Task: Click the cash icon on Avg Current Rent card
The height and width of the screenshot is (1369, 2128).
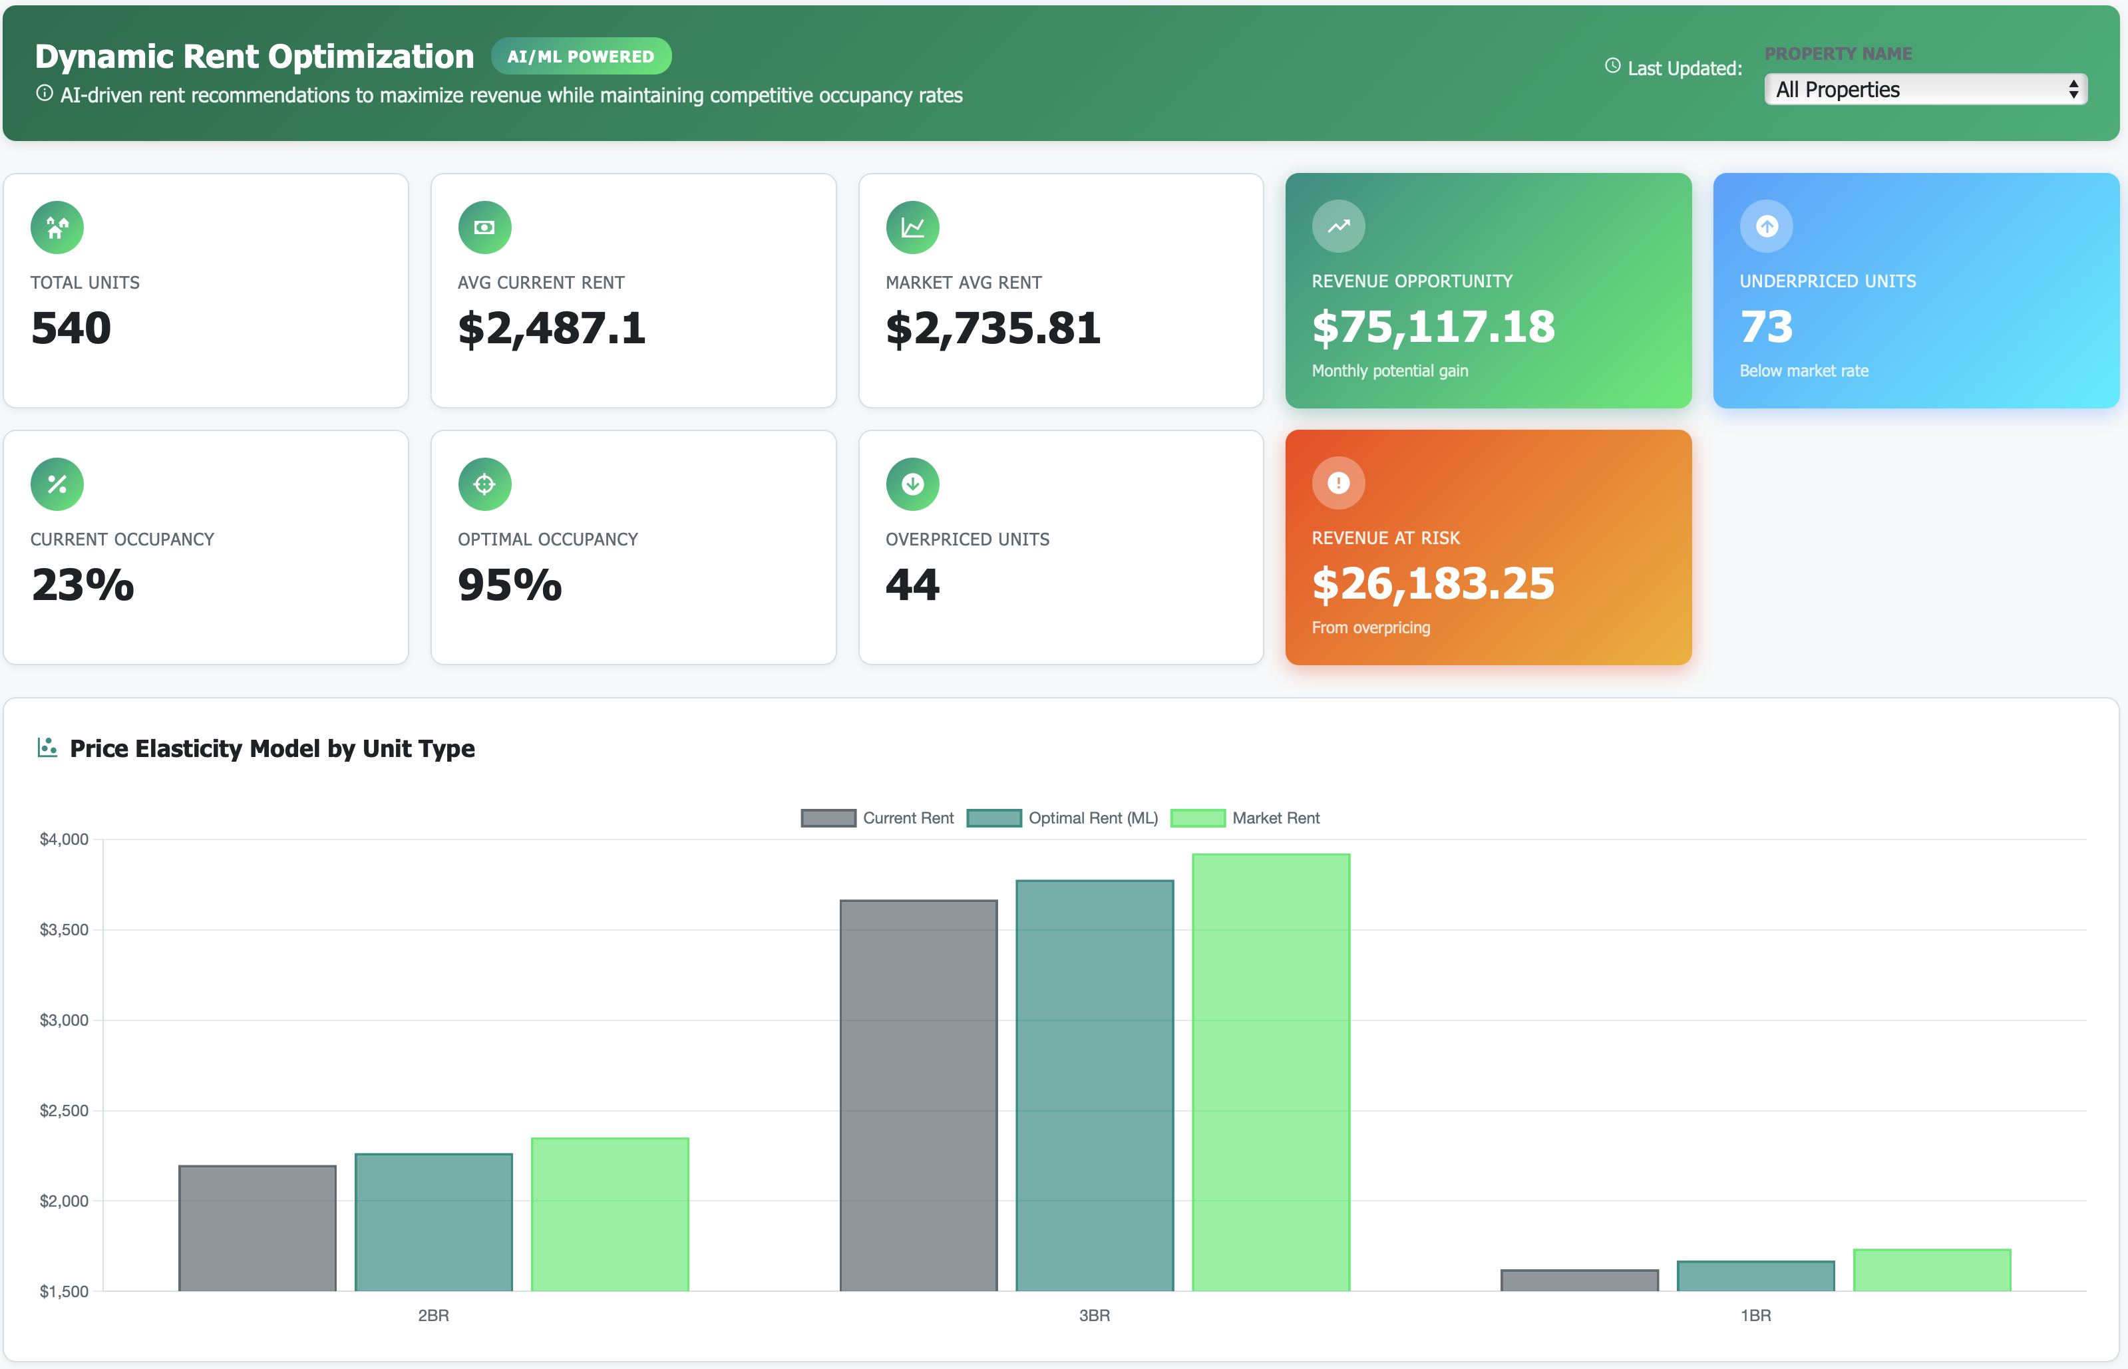Action: coord(484,227)
